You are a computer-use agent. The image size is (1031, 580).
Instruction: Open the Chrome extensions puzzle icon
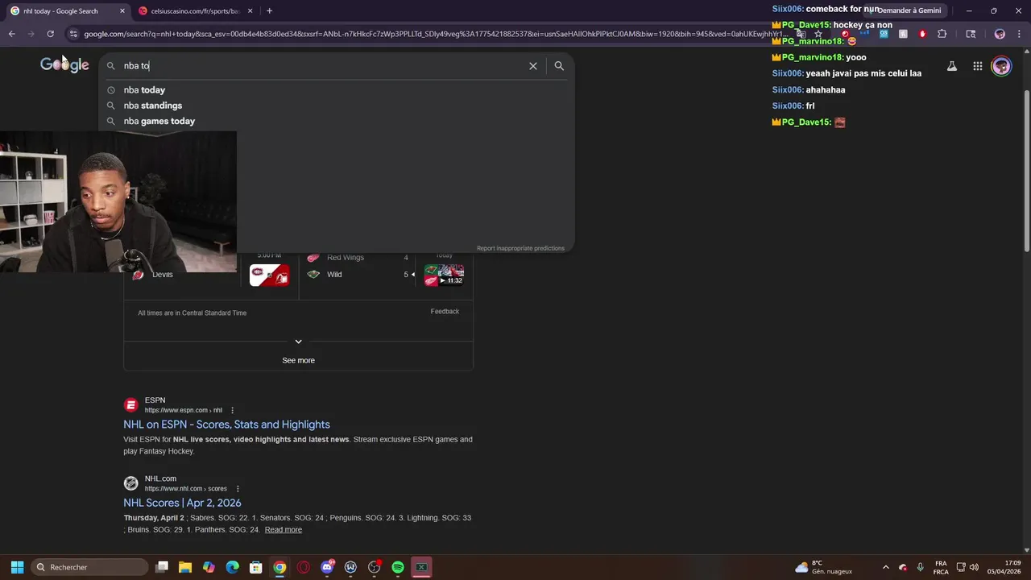[942, 34]
